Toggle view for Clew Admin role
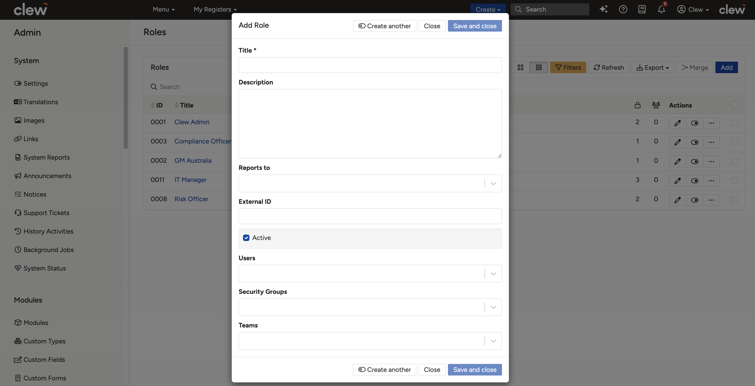 tap(694, 123)
